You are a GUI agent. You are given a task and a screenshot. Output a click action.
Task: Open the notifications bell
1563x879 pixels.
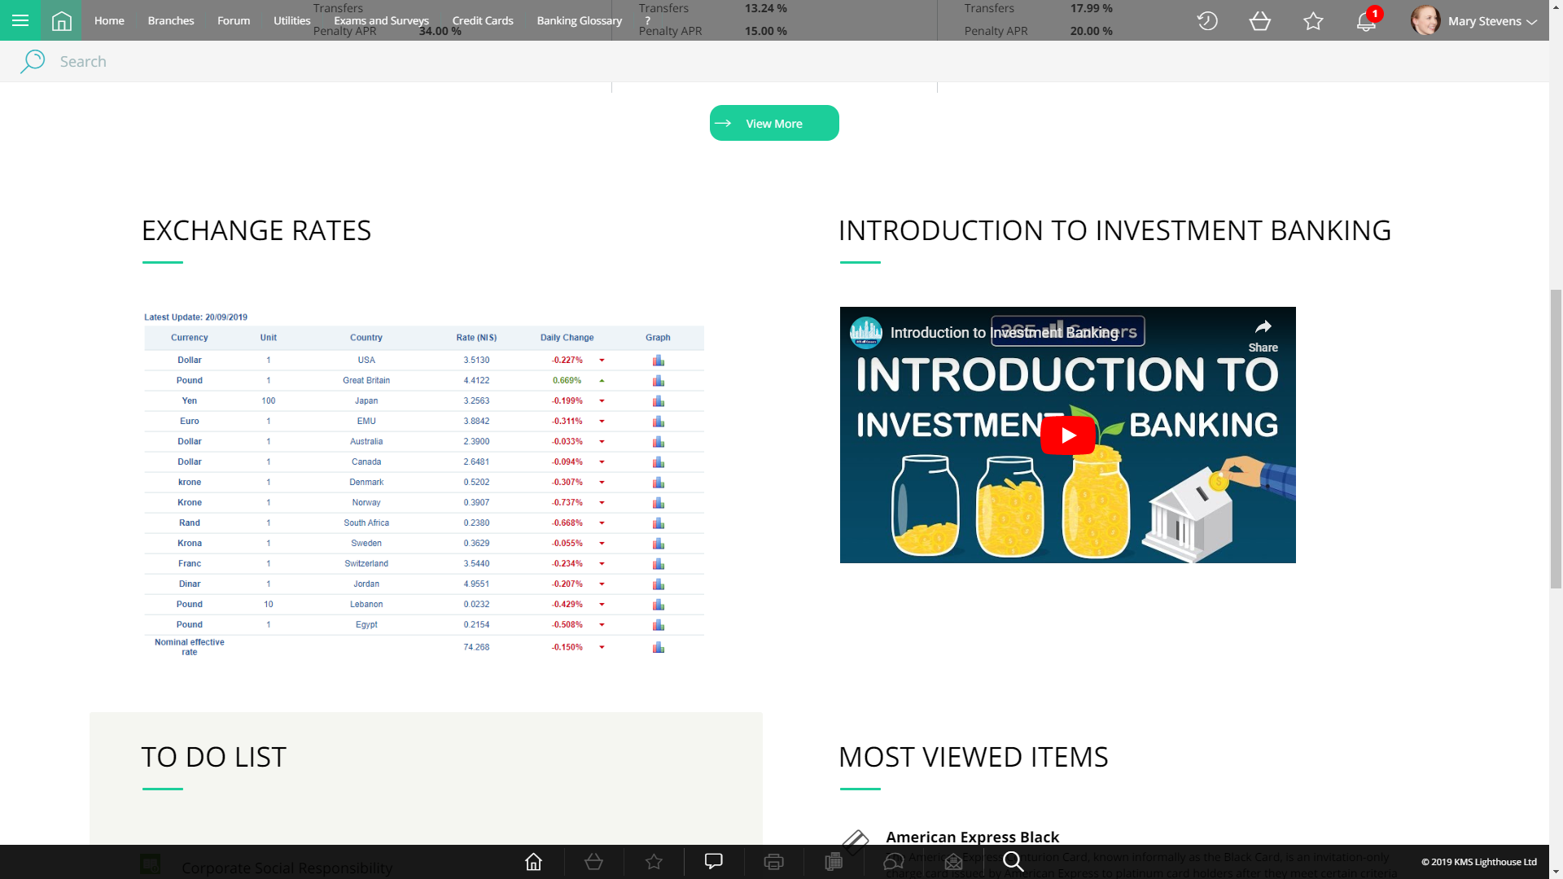1366,22
